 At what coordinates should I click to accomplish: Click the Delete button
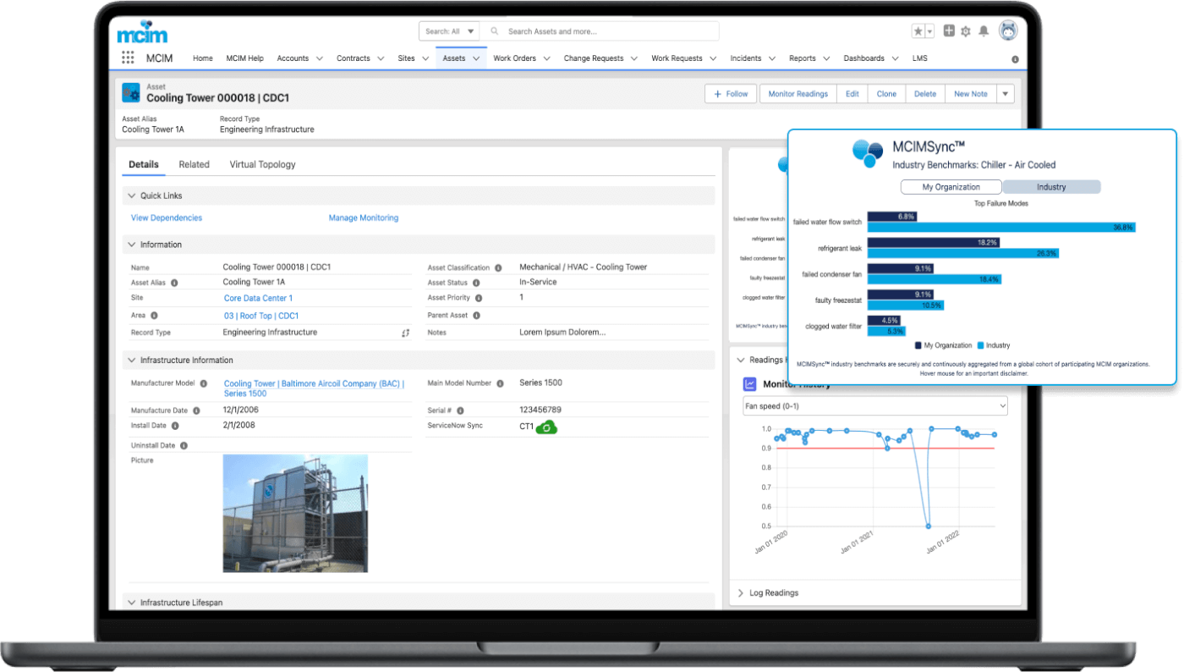click(925, 94)
